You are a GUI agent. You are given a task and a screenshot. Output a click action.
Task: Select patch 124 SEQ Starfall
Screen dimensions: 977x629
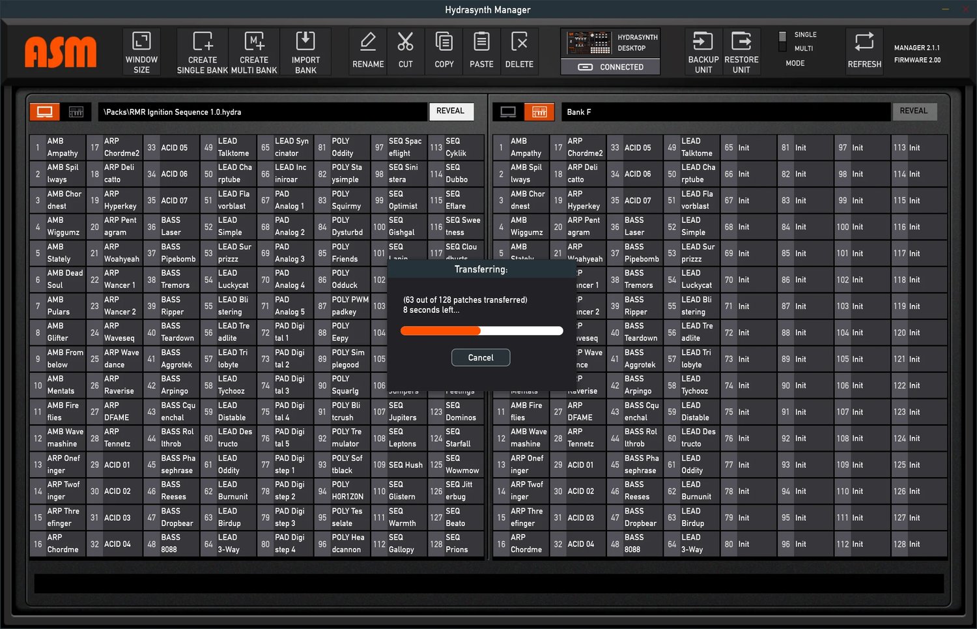pos(456,438)
